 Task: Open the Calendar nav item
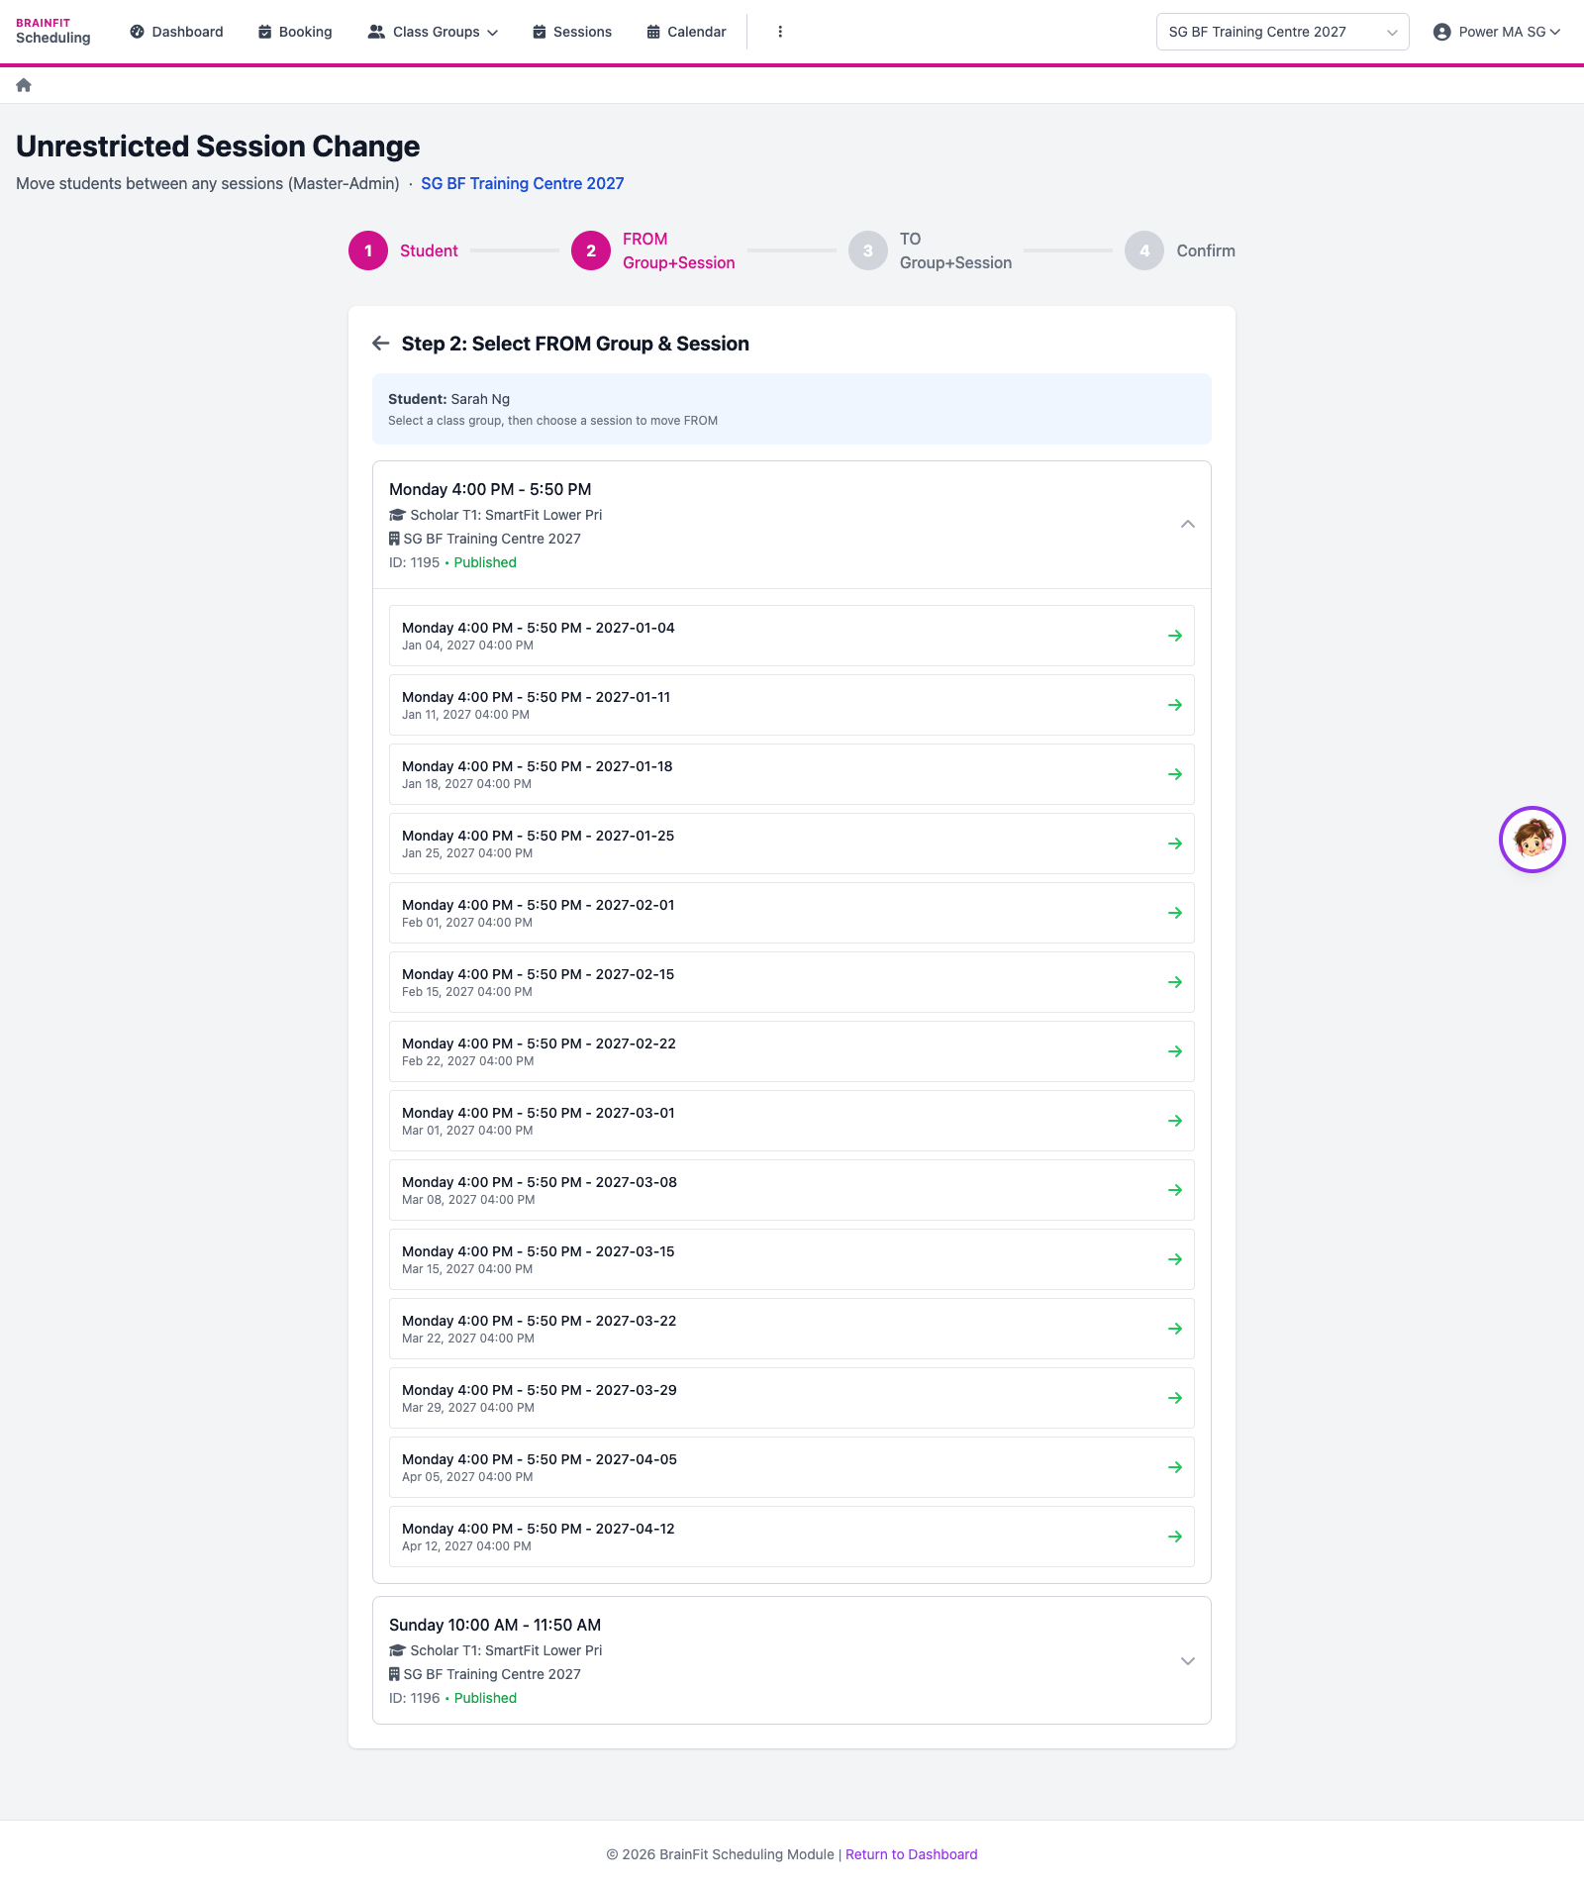coord(686,32)
